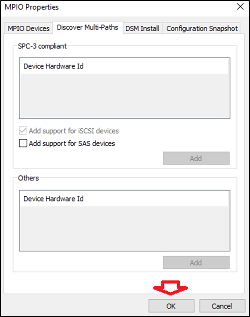Click Device Hardware Id header under SPC-3 compliant
Image resolution: width=250 pixels, height=317 pixels.
(x=54, y=66)
